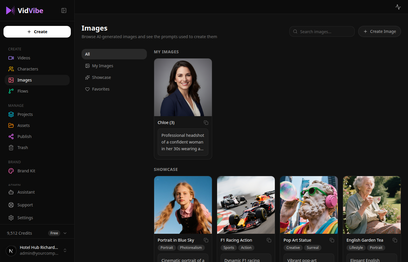Screen dimensions: 408x262
Task: Open Assets folder section
Action: [x=37, y=125]
